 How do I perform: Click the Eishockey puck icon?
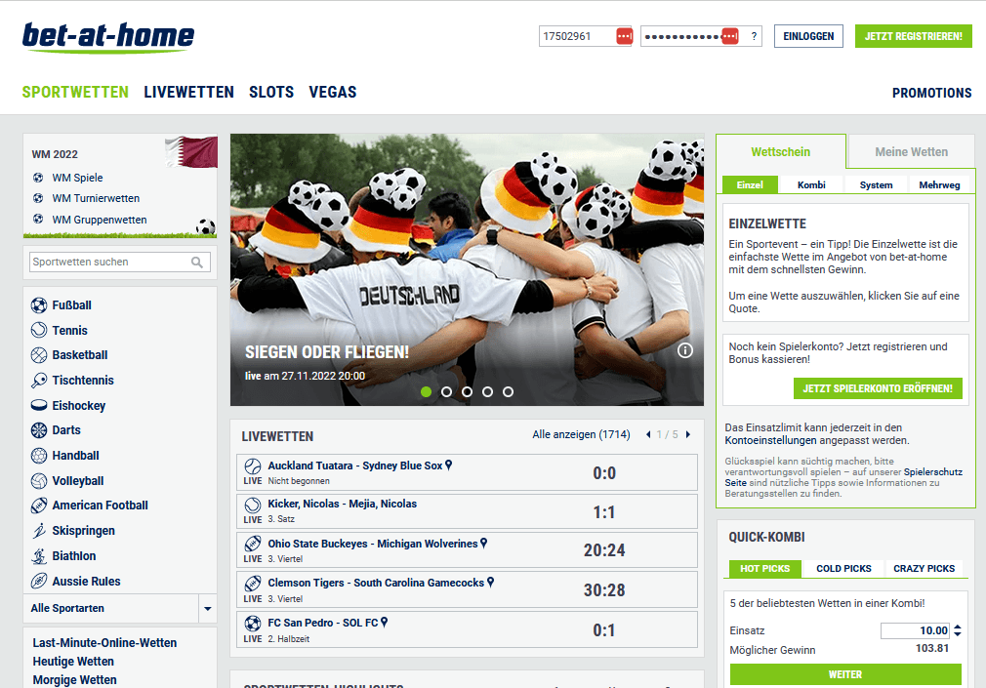point(39,406)
